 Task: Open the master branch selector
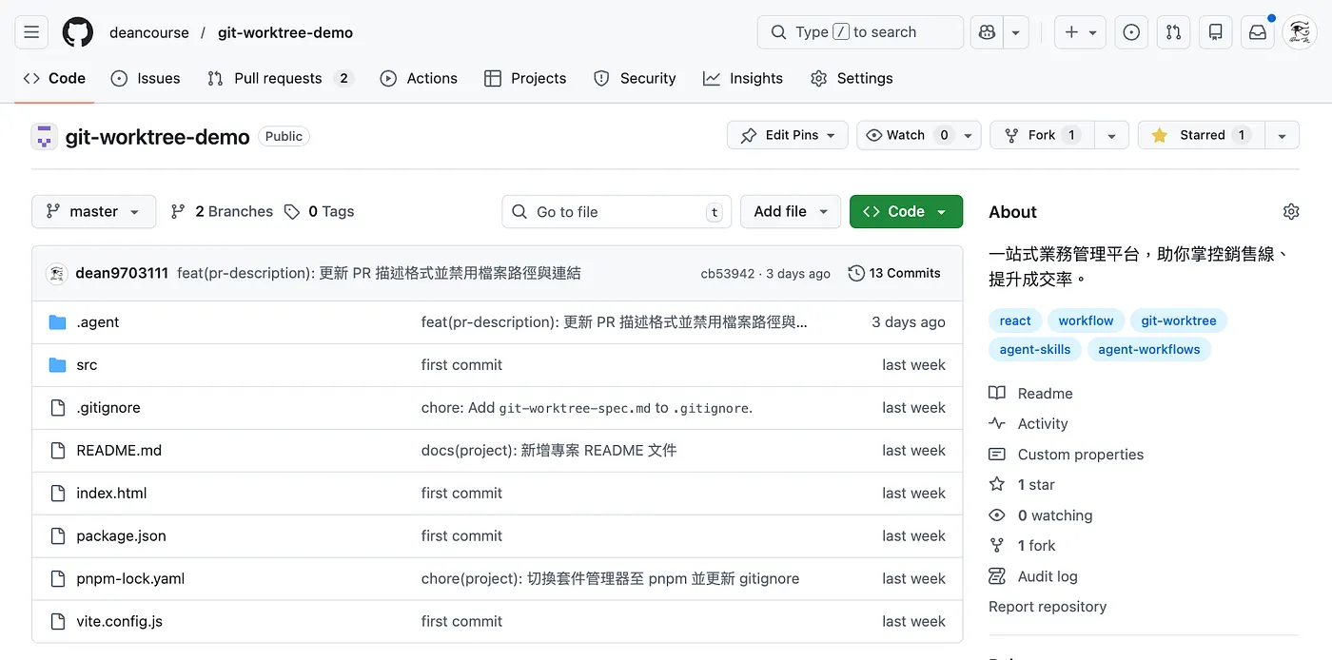click(x=93, y=211)
